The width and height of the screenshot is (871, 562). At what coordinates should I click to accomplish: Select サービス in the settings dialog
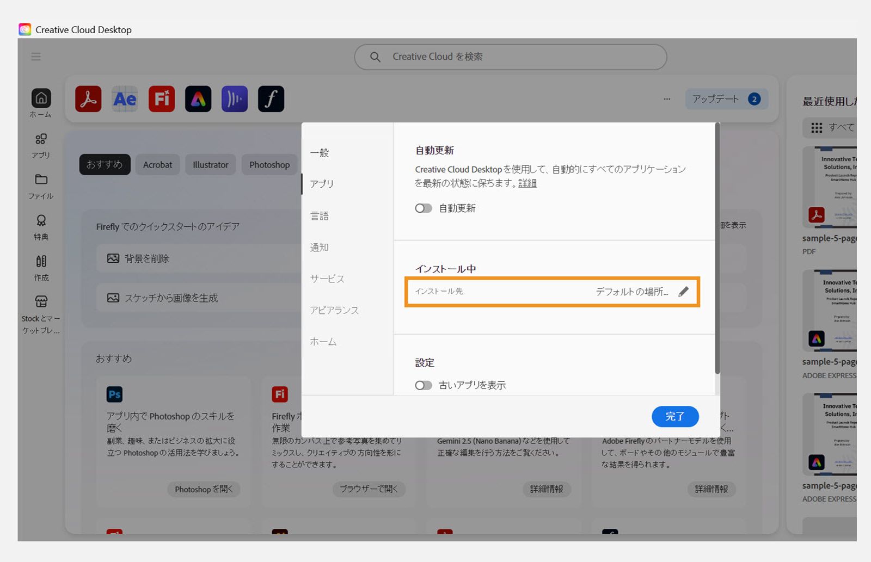[327, 279]
